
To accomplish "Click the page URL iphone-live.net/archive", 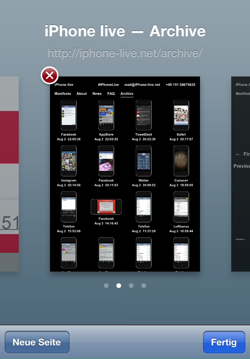I will tap(125, 53).
